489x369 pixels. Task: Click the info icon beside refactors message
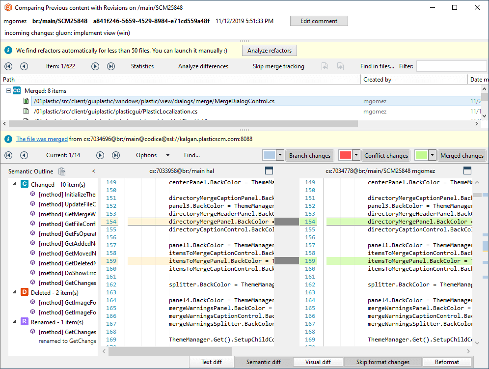[8, 50]
